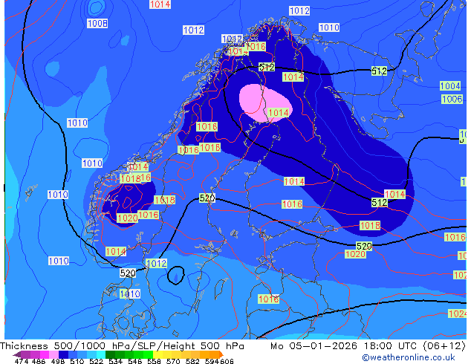Click the small closed black contour circle
The height and width of the screenshot is (364, 471).
point(176,275)
